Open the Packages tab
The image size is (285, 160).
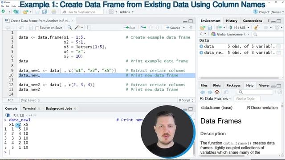(233, 85)
